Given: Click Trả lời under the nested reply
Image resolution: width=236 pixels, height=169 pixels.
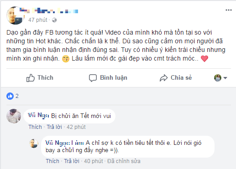Looking at the screenshot, I should 72,161.
